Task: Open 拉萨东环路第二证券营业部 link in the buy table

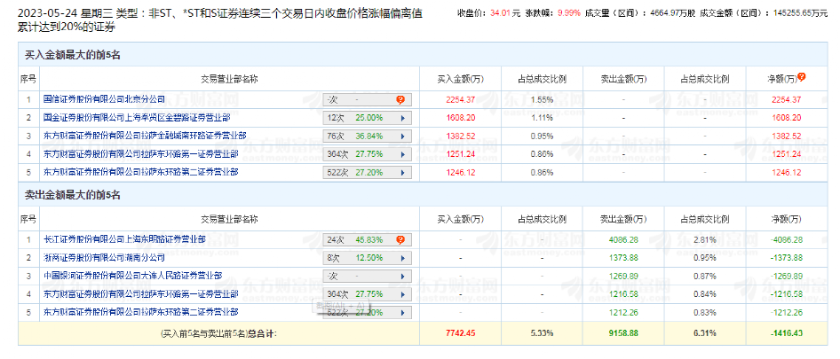Action: (141, 172)
